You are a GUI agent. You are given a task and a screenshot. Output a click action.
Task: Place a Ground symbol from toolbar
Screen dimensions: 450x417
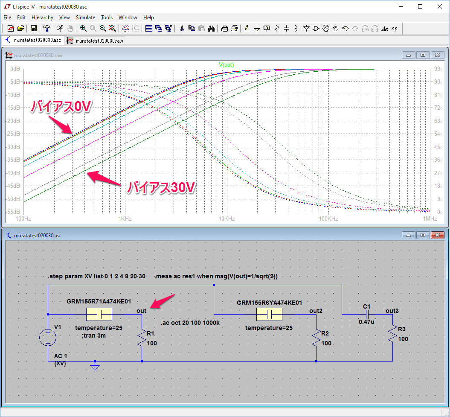click(x=257, y=29)
